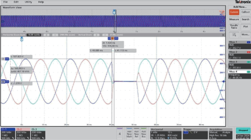Click the t: 40.089 ms readout
This screenshot has height=140, width=251.
point(101,51)
